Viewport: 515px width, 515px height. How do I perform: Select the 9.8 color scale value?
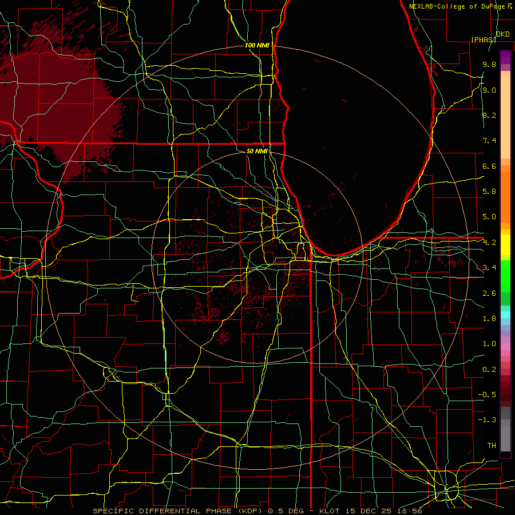[489, 64]
